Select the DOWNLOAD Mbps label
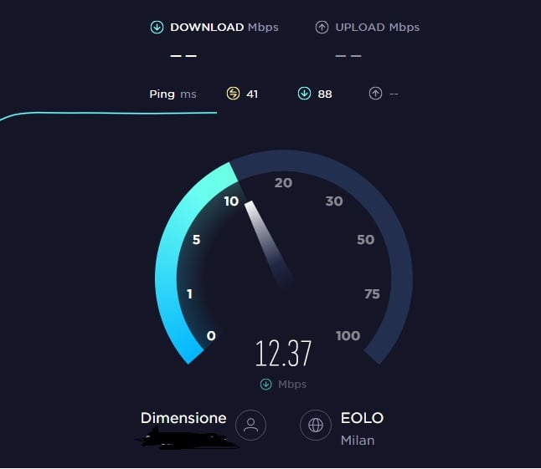 [x=224, y=28]
